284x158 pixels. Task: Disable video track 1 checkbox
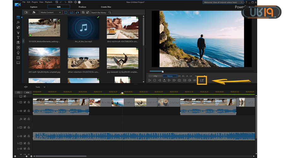pos(25,102)
